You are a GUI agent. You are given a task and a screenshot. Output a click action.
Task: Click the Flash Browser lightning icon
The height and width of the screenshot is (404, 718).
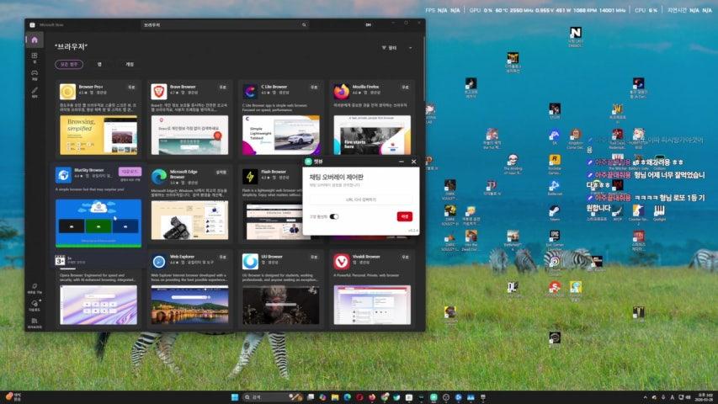coord(250,176)
